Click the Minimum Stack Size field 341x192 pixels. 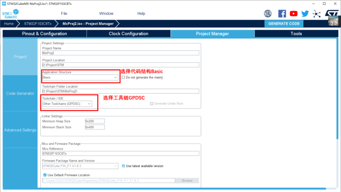click(95, 127)
